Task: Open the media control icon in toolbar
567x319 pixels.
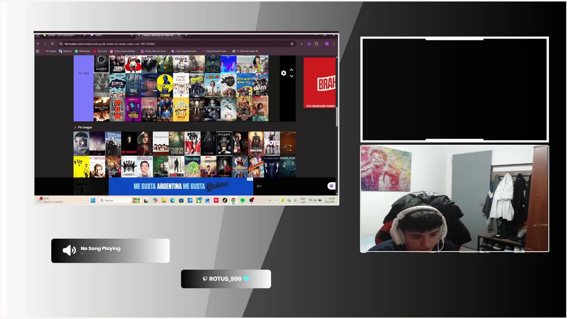Action: pos(301,44)
